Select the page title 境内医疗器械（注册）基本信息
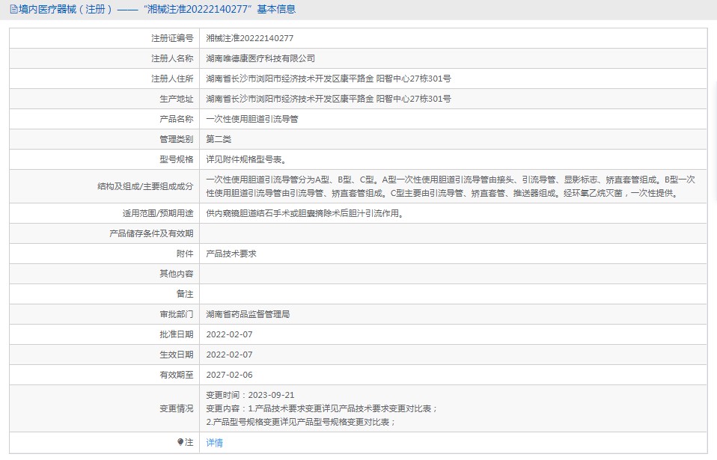This screenshot has height=460, width=717. coord(157,9)
